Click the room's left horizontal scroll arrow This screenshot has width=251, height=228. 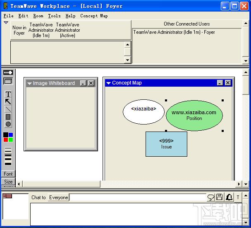coord(19,184)
